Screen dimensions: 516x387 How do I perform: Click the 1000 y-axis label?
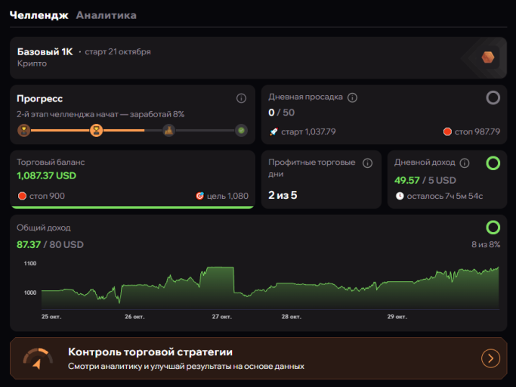click(x=30, y=293)
